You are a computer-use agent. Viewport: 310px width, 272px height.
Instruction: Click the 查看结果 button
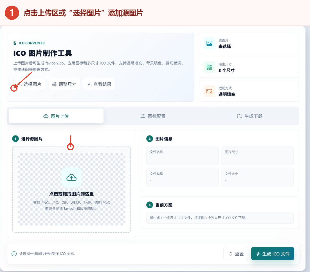click(99, 84)
